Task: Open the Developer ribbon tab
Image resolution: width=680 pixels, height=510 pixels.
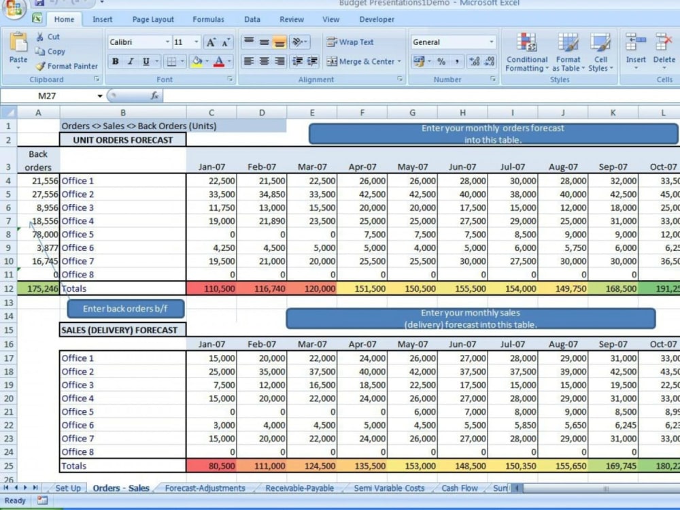Action: [x=377, y=20]
